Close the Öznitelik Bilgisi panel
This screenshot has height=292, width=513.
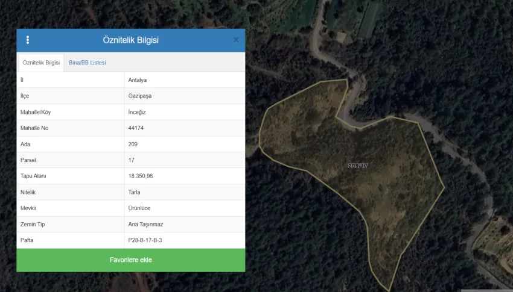pos(236,40)
